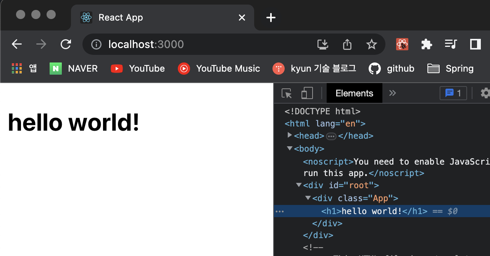The image size is (490, 256).
Task: Collapse the div class="App" node
Action: coord(308,198)
